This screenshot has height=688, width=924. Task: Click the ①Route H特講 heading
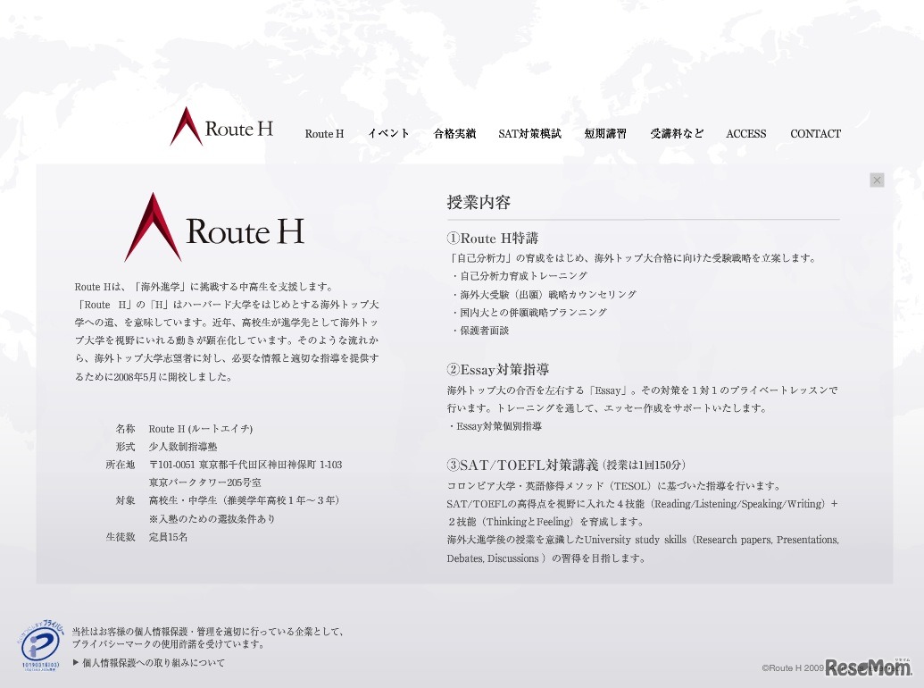(x=493, y=239)
